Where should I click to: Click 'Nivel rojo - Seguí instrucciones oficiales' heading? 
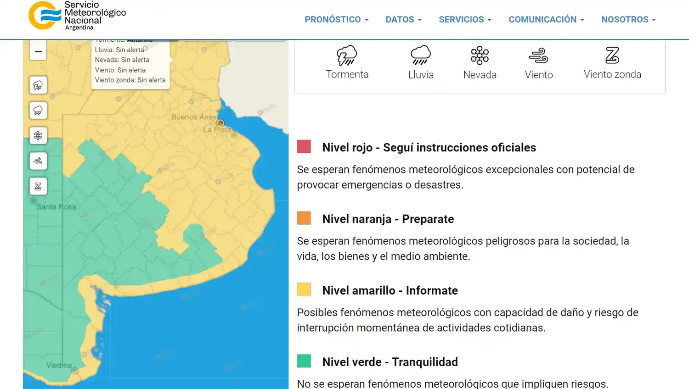click(x=429, y=147)
